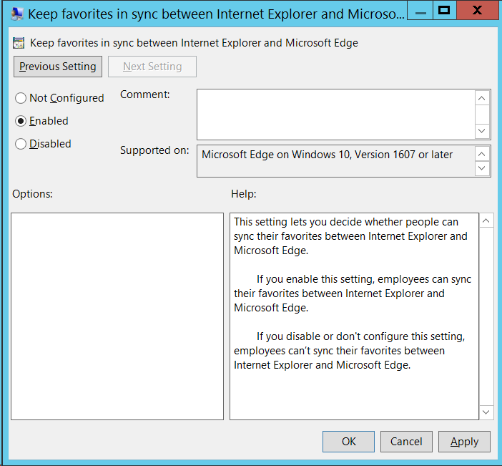Choose the Disabled radio option
The height and width of the screenshot is (466, 502).
click(x=21, y=144)
